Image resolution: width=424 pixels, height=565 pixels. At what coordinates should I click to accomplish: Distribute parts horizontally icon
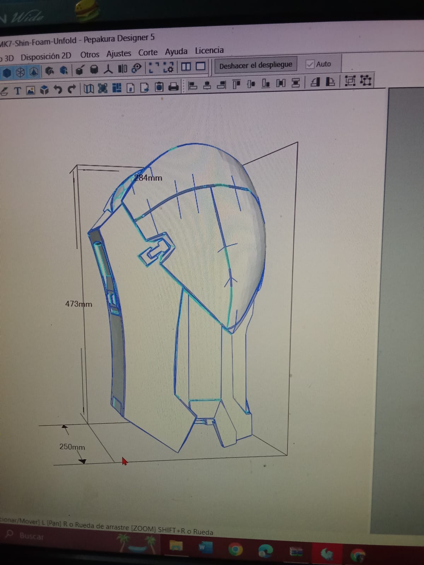281,83
